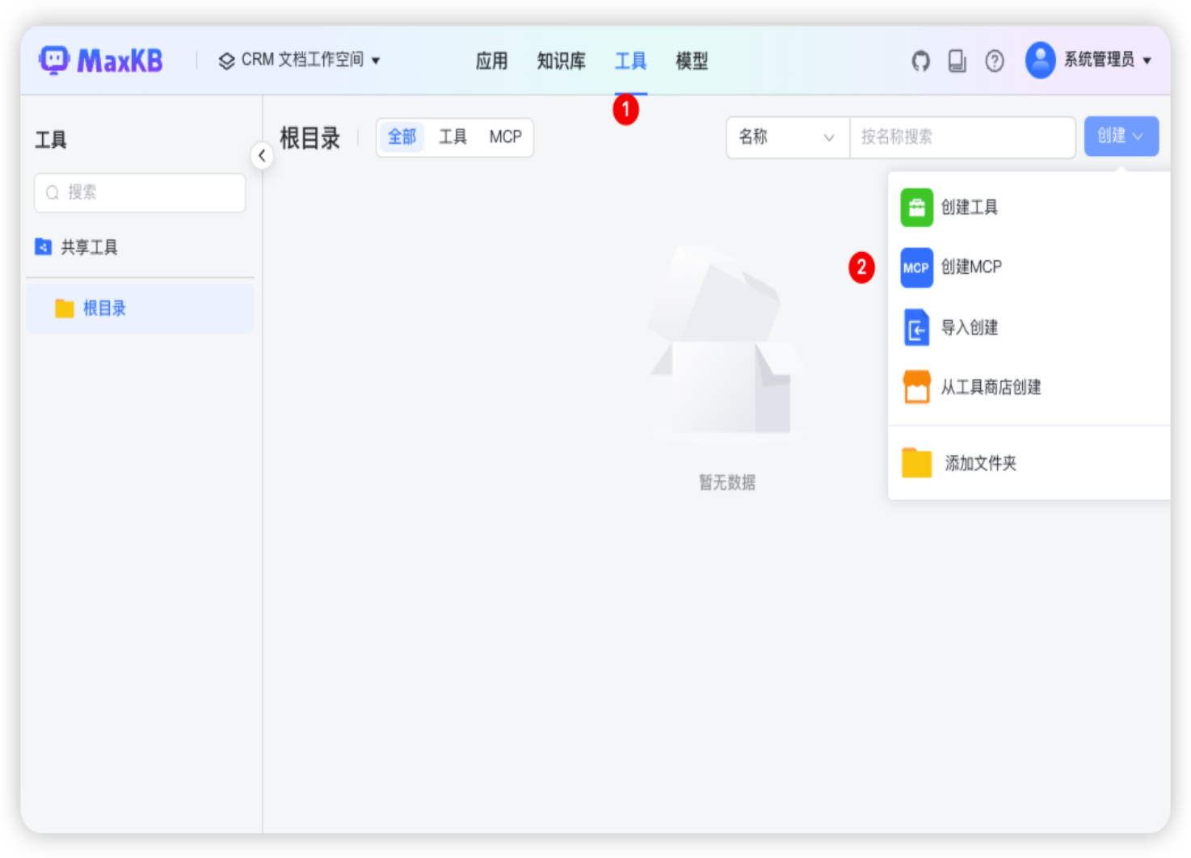This screenshot has height=858, width=1191.
Task: Open the GitHub icon link
Action: pyautogui.click(x=920, y=61)
